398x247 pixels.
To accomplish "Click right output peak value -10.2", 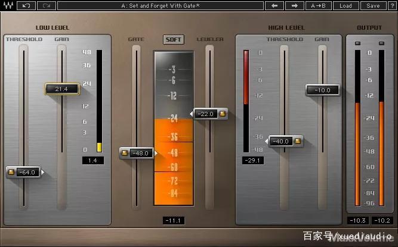I will [x=382, y=220].
